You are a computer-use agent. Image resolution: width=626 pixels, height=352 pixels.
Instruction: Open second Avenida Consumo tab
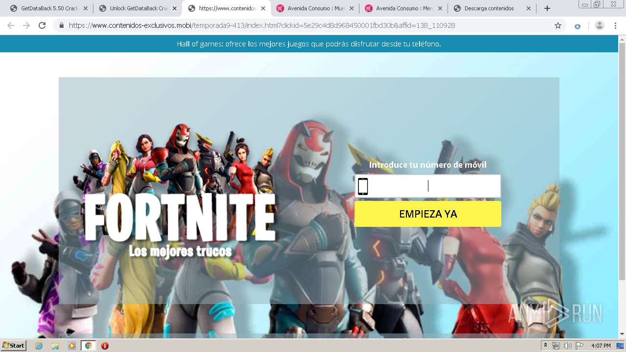(403, 8)
